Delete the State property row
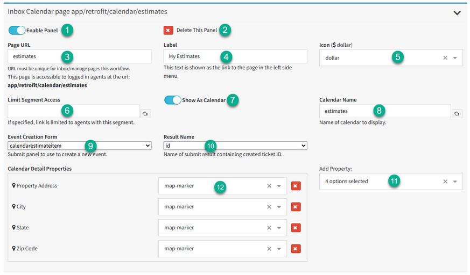 pos(296,228)
